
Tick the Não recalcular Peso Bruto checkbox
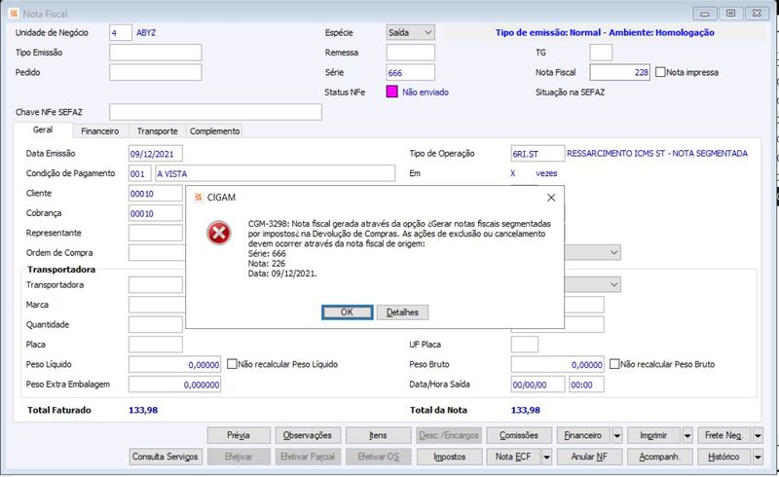[x=614, y=364]
